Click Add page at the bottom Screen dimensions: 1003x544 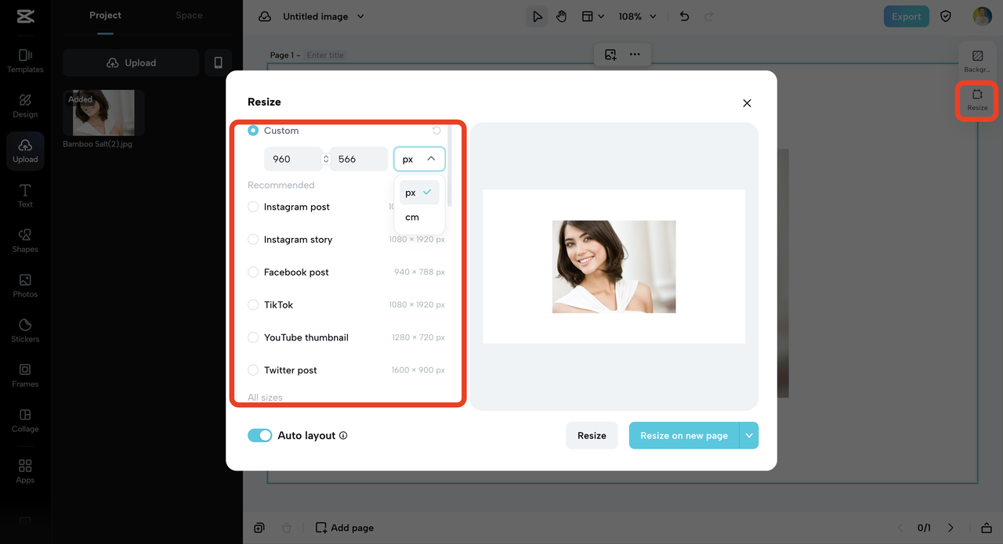345,528
